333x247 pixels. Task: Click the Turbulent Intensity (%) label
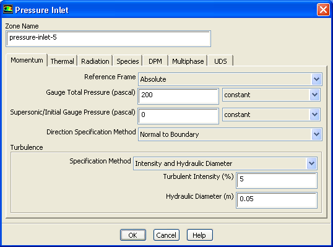point(198,176)
